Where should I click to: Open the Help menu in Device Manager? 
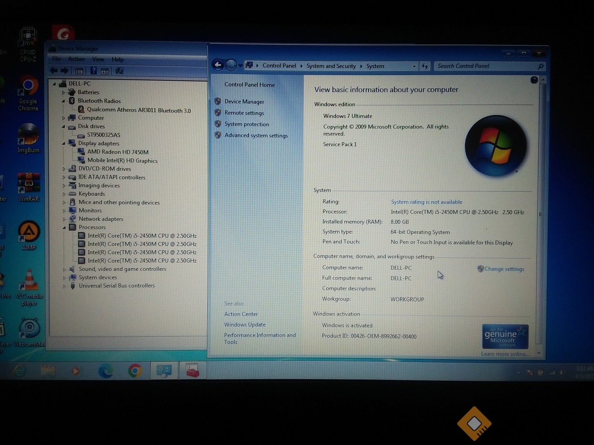pyautogui.click(x=118, y=59)
